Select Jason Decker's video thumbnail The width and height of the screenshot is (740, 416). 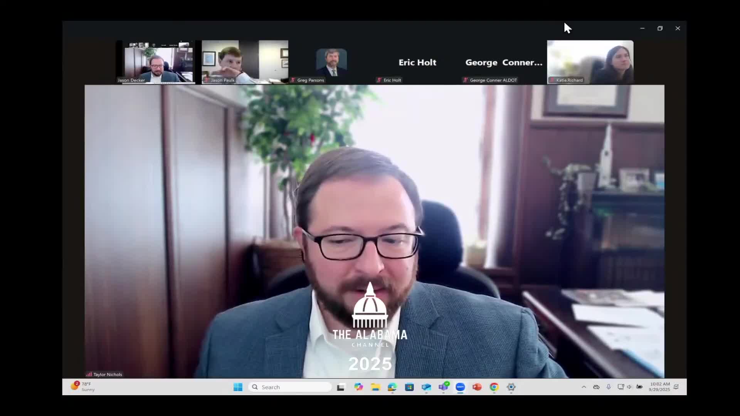click(x=155, y=62)
